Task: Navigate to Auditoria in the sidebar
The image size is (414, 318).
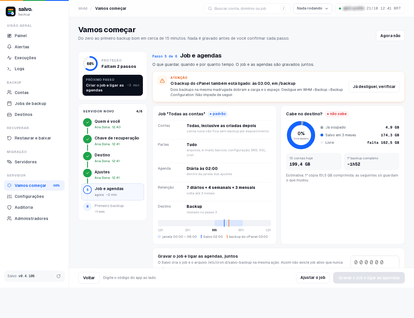Action: [34, 207]
